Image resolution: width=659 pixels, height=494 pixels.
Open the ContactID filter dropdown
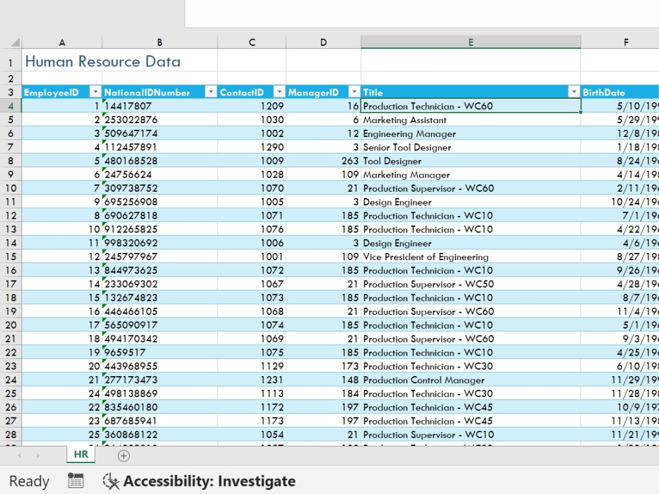[x=279, y=92]
